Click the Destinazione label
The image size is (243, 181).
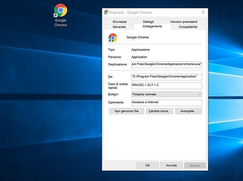[118, 64]
